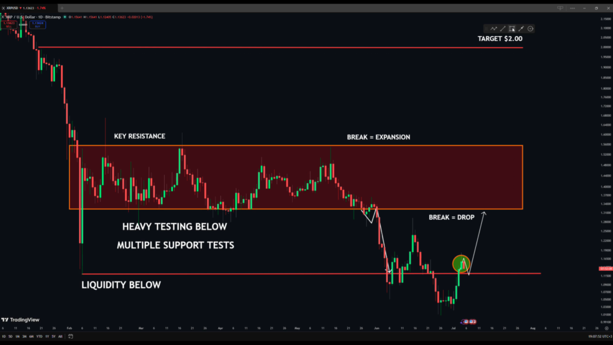Select the BREAK = EXPANSION text label
This screenshot has width=613, height=345.
(x=378, y=137)
